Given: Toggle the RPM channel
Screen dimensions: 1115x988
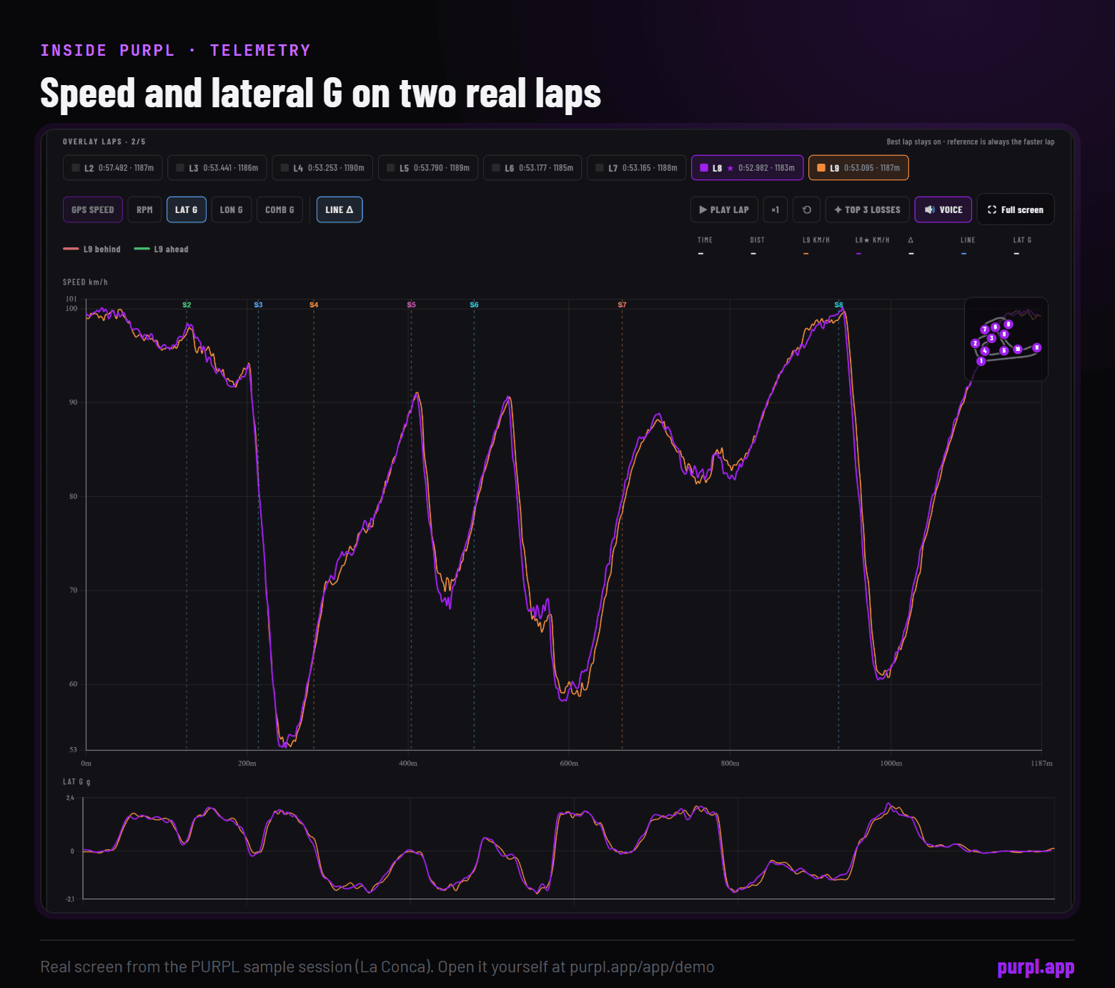Looking at the screenshot, I should coord(144,209).
